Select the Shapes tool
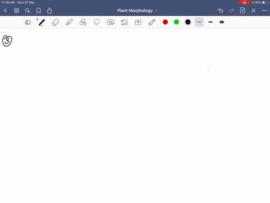This screenshot has height=203, width=270. (x=83, y=23)
